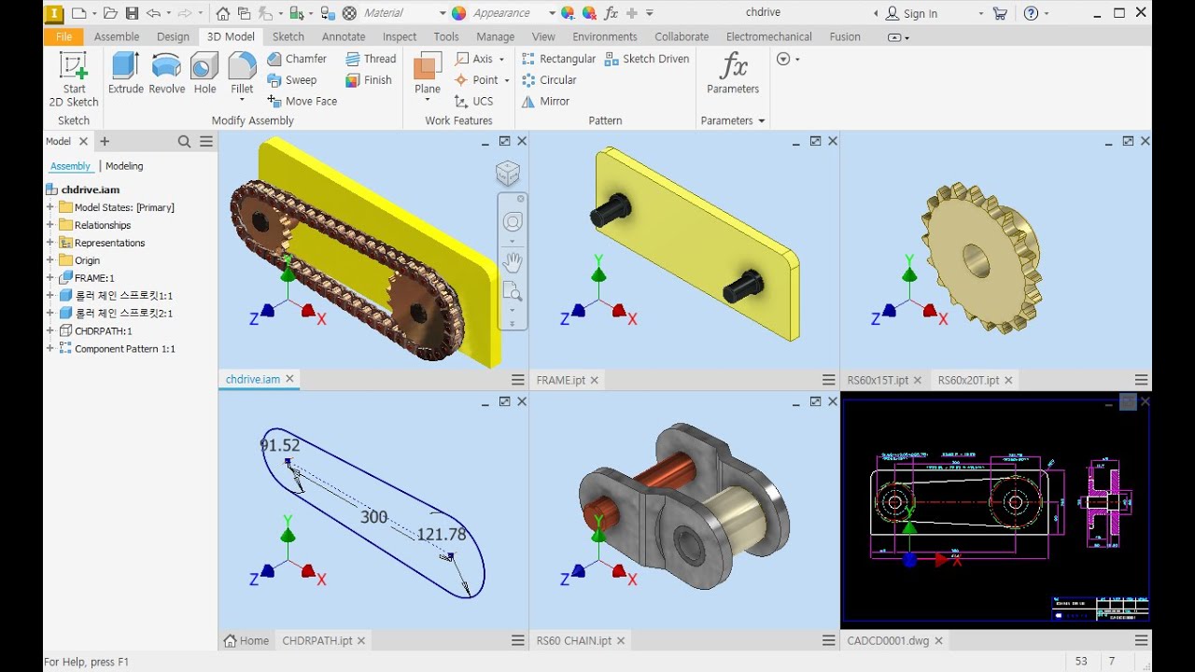Choose the Move Face tool
Screen dimensions: 1195x672
coord(302,102)
